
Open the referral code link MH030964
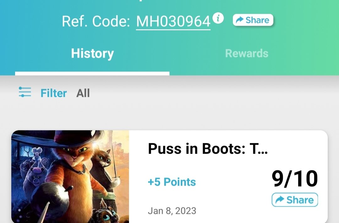[173, 21]
